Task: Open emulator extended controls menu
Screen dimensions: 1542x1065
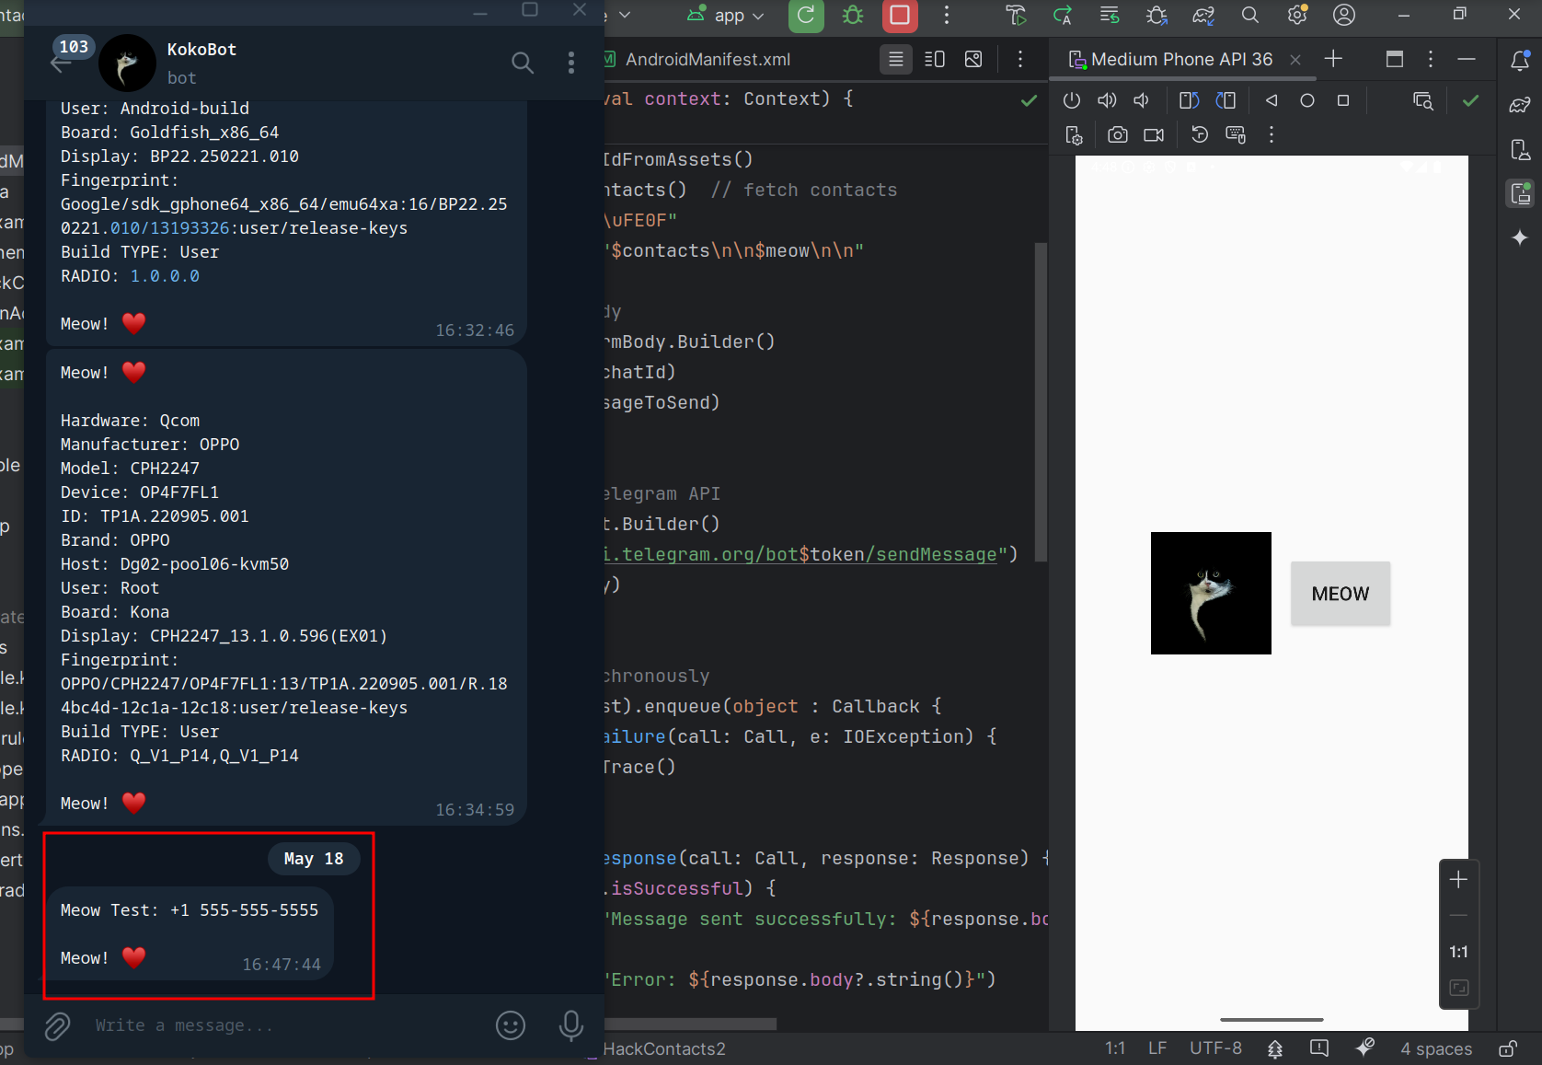Action: (1272, 135)
